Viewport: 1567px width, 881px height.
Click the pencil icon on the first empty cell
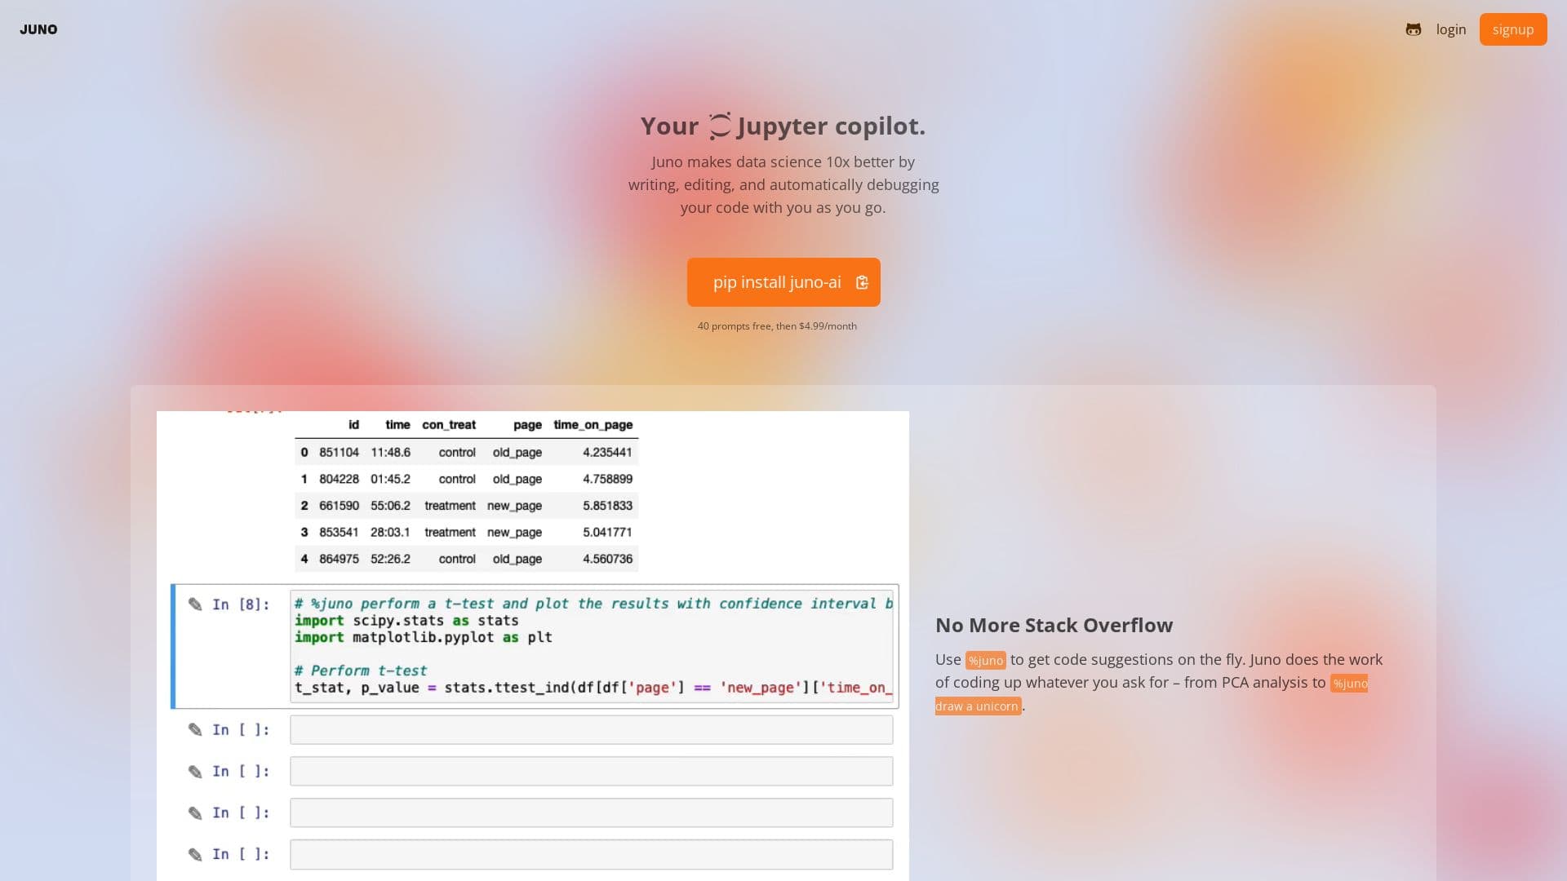[194, 729]
